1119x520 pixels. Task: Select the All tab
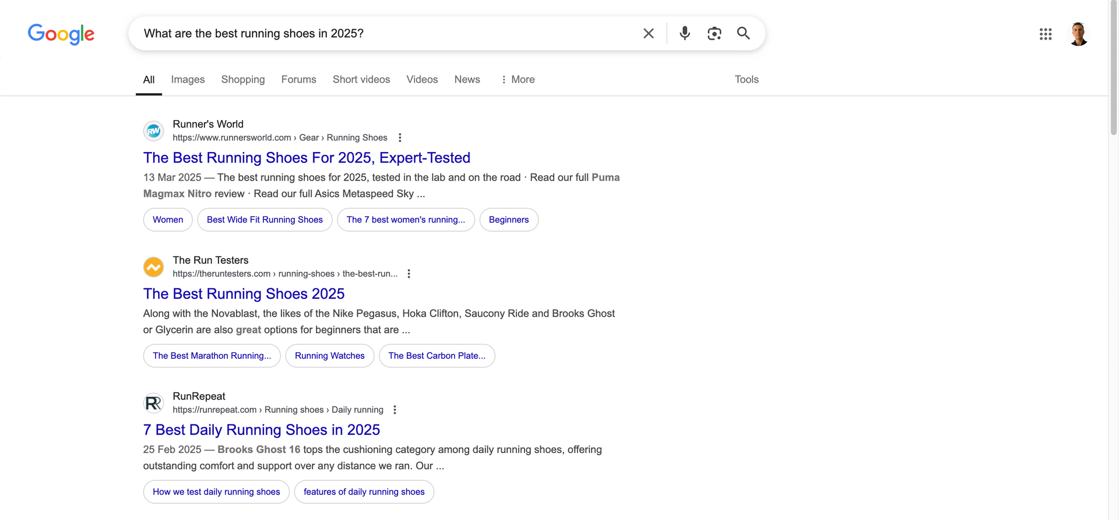[149, 80]
